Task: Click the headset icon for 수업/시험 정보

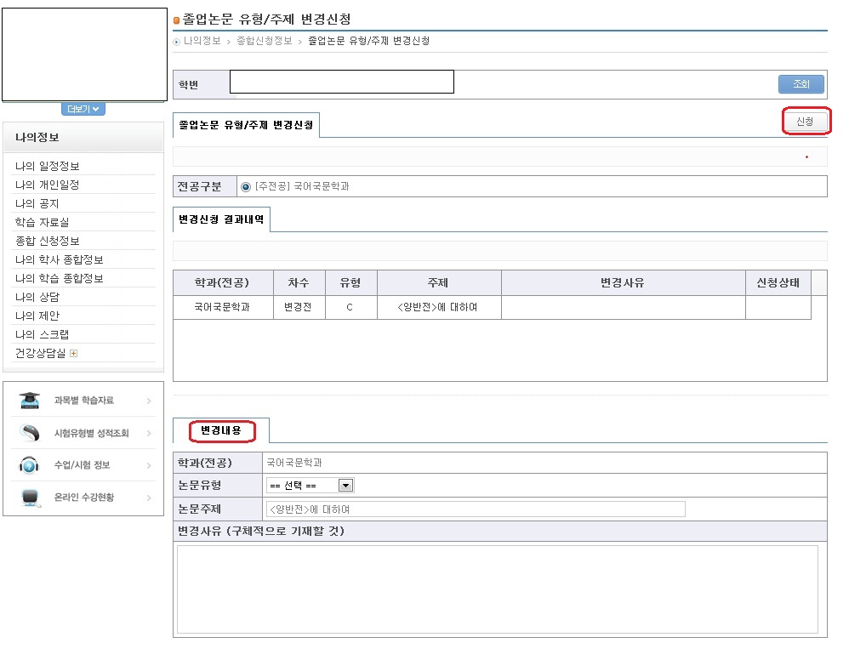Action: click(30, 465)
